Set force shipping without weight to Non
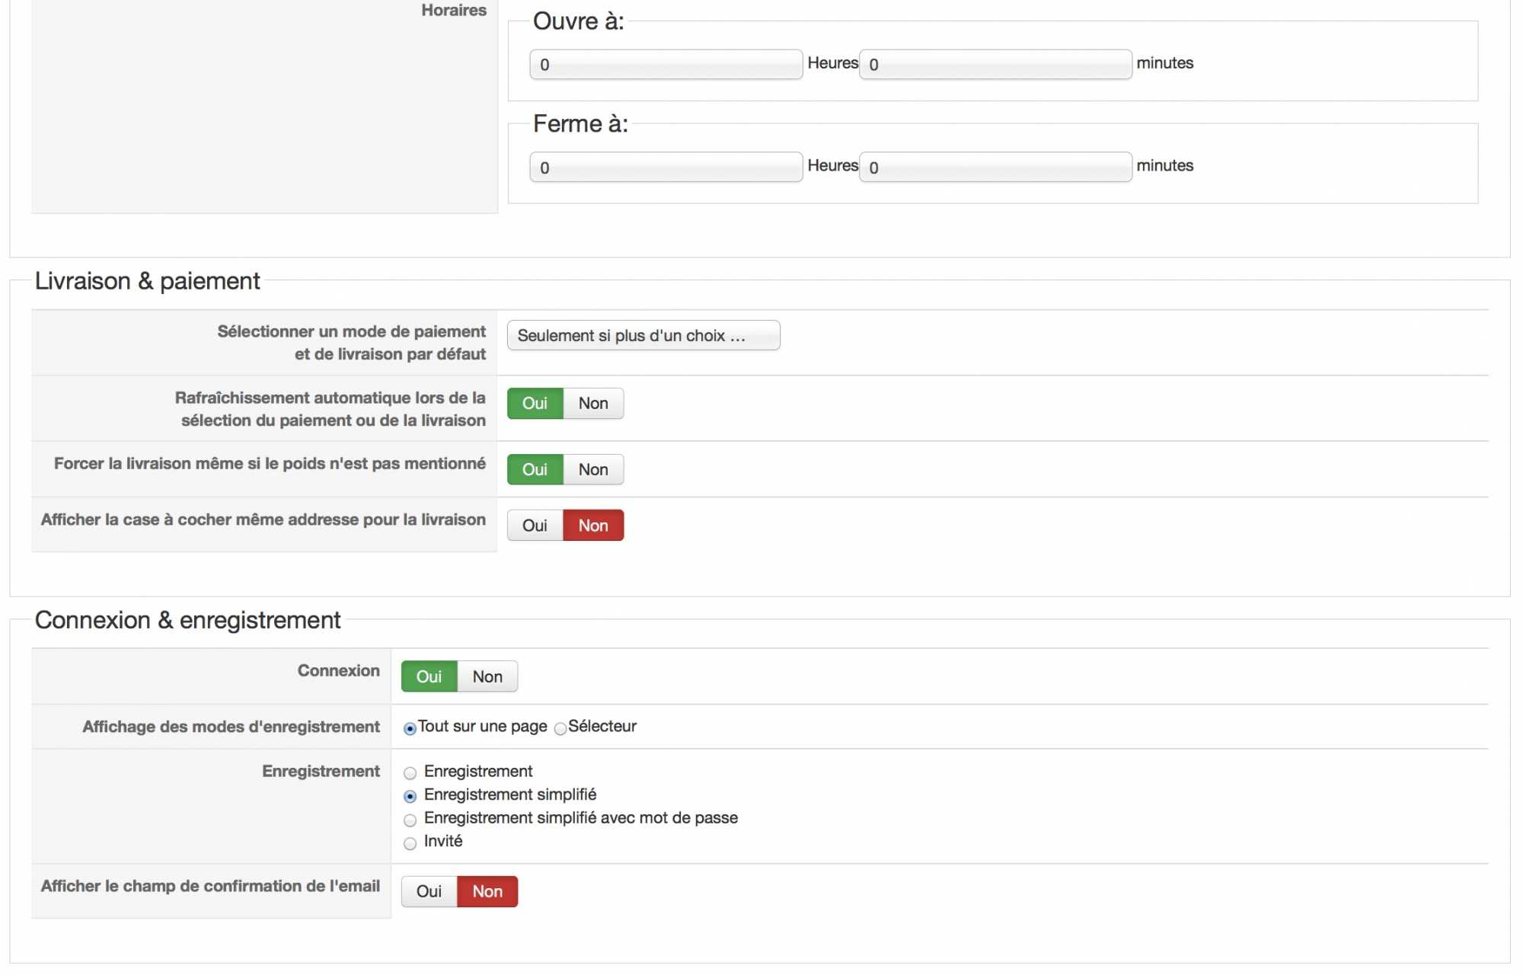The image size is (1523, 975). tap(592, 469)
